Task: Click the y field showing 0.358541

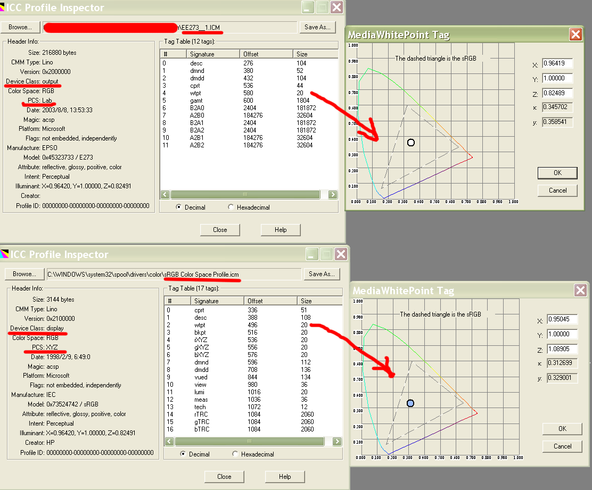Action: [x=557, y=122]
